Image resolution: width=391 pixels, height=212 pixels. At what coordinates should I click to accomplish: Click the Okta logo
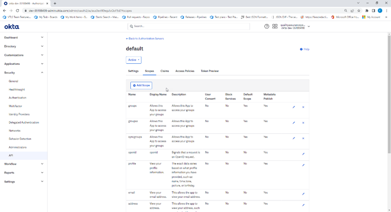point(11,27)
